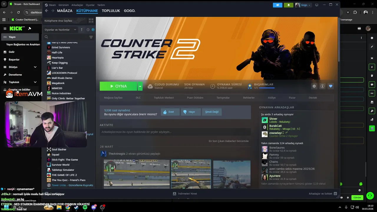Open the Arkadaşlar menu

(x=77, y=5)
